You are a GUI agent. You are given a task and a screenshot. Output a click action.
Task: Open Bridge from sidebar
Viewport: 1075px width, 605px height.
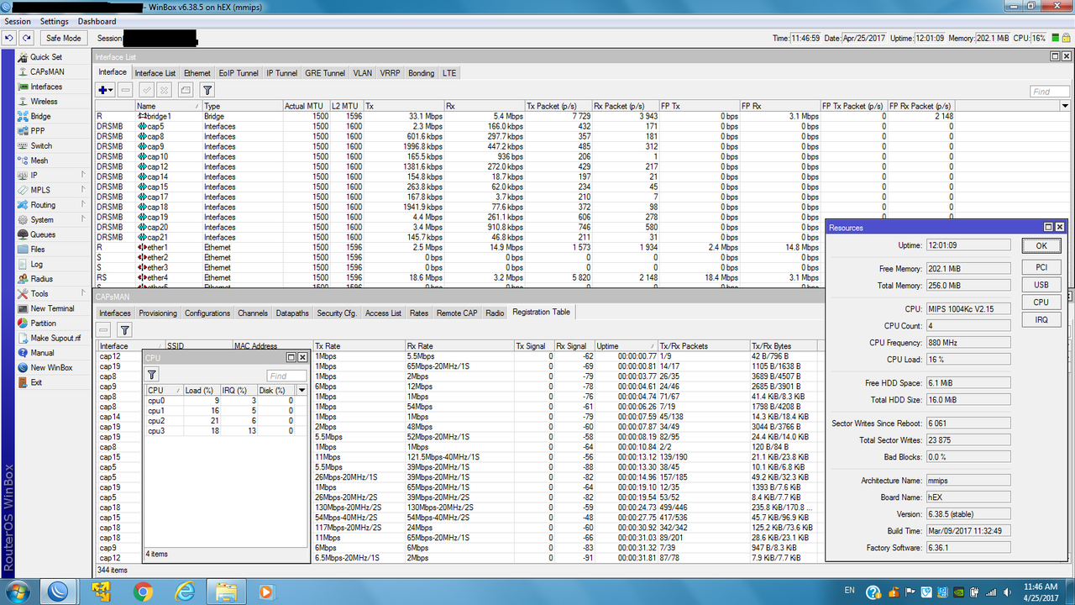click(x=40, y=116)
